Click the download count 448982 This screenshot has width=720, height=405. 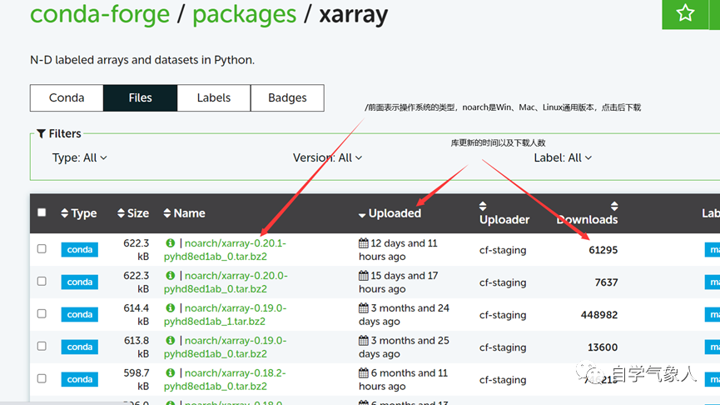click(x=599, y=315)
